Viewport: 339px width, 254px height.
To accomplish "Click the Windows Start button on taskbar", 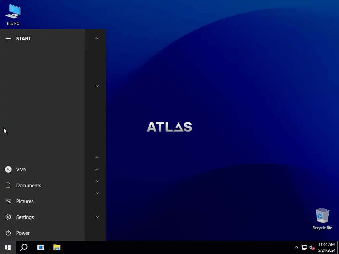I will tap(8, 247).
